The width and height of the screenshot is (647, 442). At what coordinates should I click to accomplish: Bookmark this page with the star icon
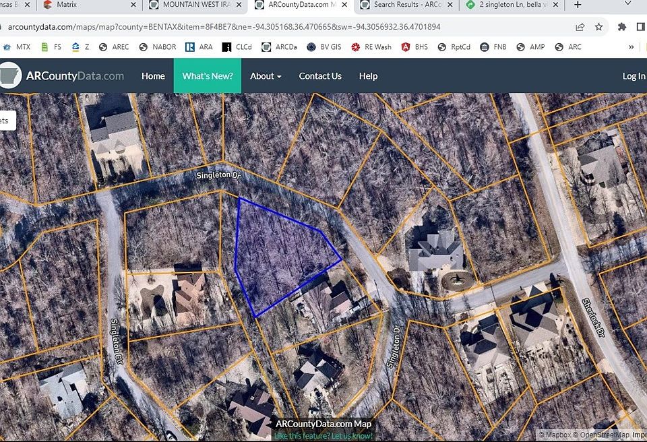tap(598, 27)
